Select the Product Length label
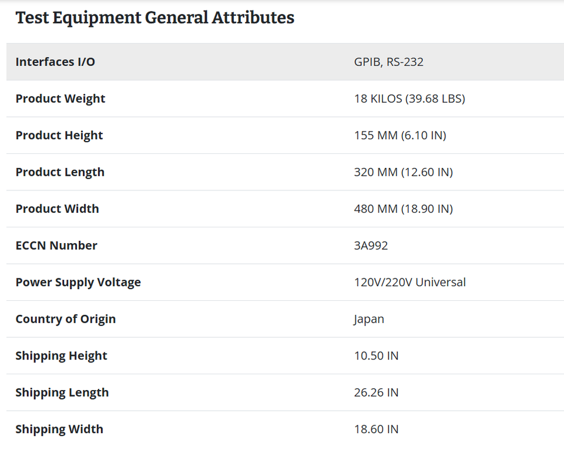The height and width of the screenshot is (460, 564). click(x=60, y=172)
